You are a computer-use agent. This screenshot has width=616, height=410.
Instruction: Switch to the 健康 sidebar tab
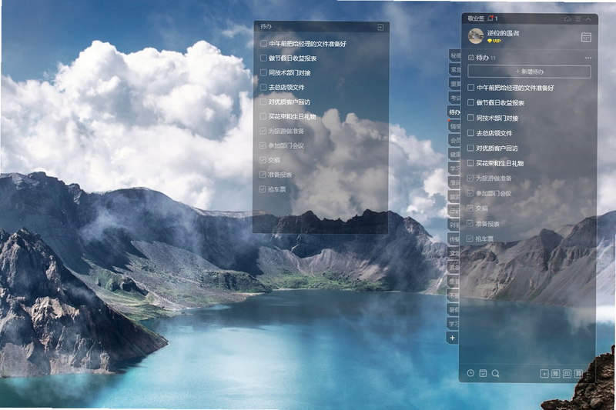454,155
